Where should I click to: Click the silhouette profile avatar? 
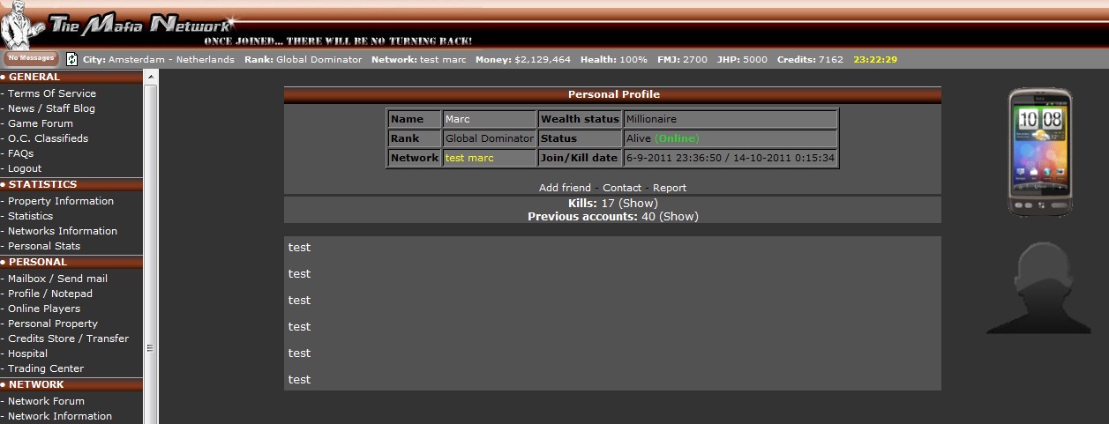coord(1038,289)
